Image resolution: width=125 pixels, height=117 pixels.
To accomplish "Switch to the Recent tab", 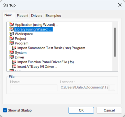I will pos(23,16).
